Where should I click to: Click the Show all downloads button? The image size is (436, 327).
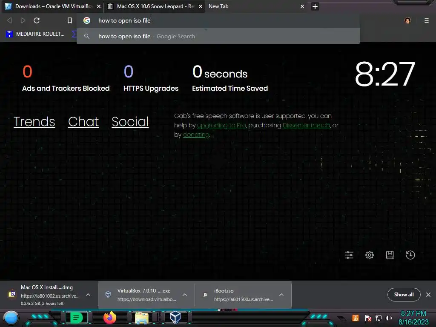click(x=404, y=295)
